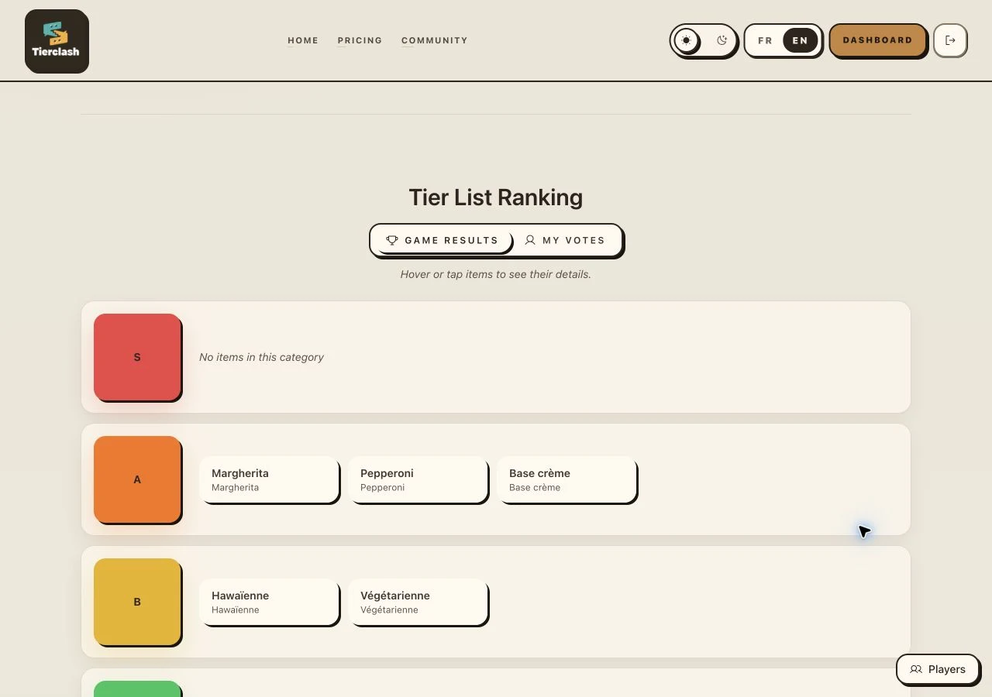992x697 pixels.
Task: Open the Dashboard
Action: [877, 40]
